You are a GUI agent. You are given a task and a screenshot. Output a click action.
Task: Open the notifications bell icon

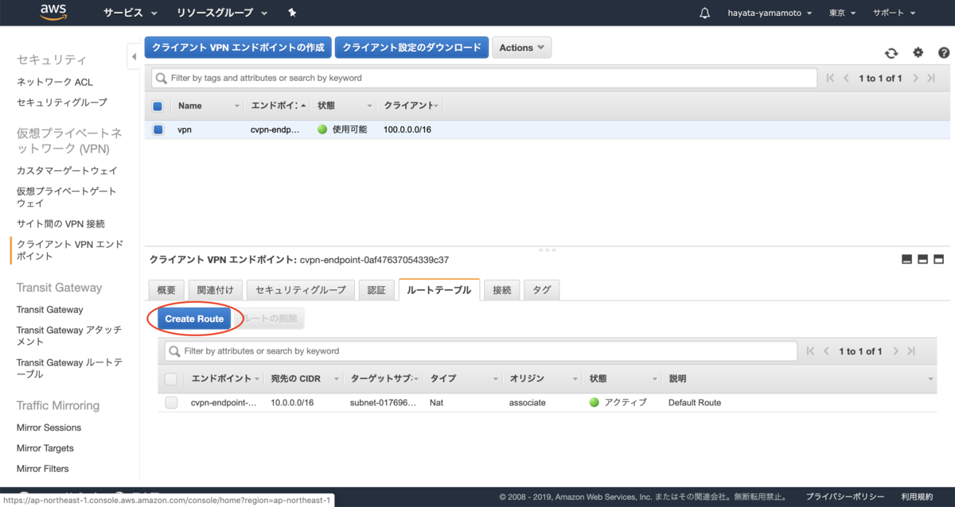[x=704, y=12]
